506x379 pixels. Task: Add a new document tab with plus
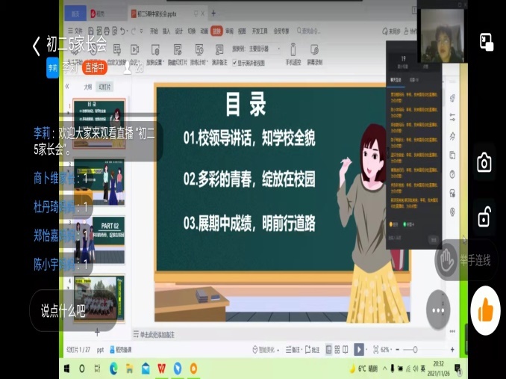213,13
